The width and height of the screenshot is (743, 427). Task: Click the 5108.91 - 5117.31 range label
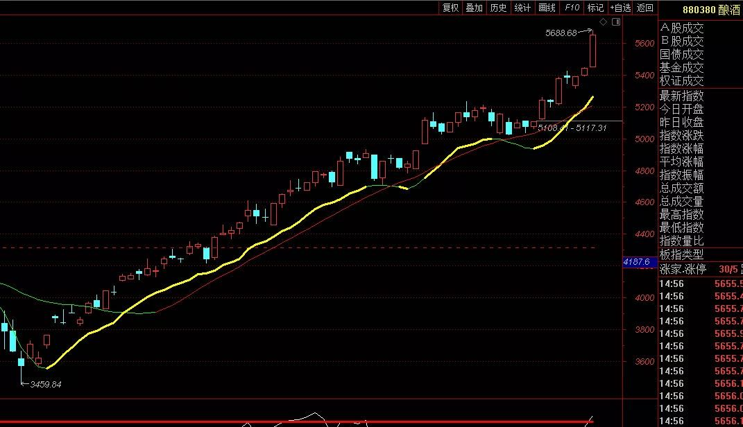tap(572, 128)
